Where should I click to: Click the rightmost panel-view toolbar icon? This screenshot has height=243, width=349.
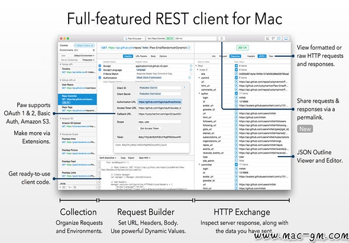pos(286,38)
